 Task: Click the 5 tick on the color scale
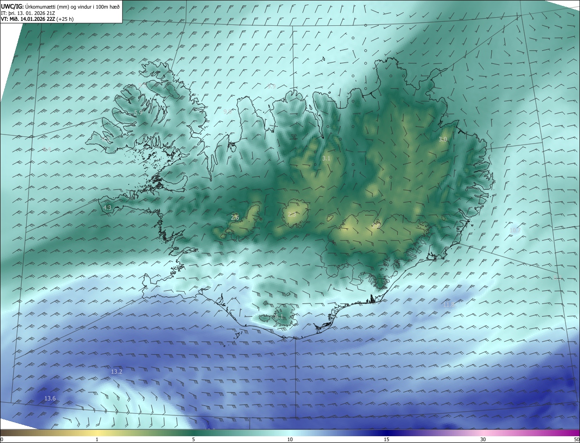[x=193, y=439]
